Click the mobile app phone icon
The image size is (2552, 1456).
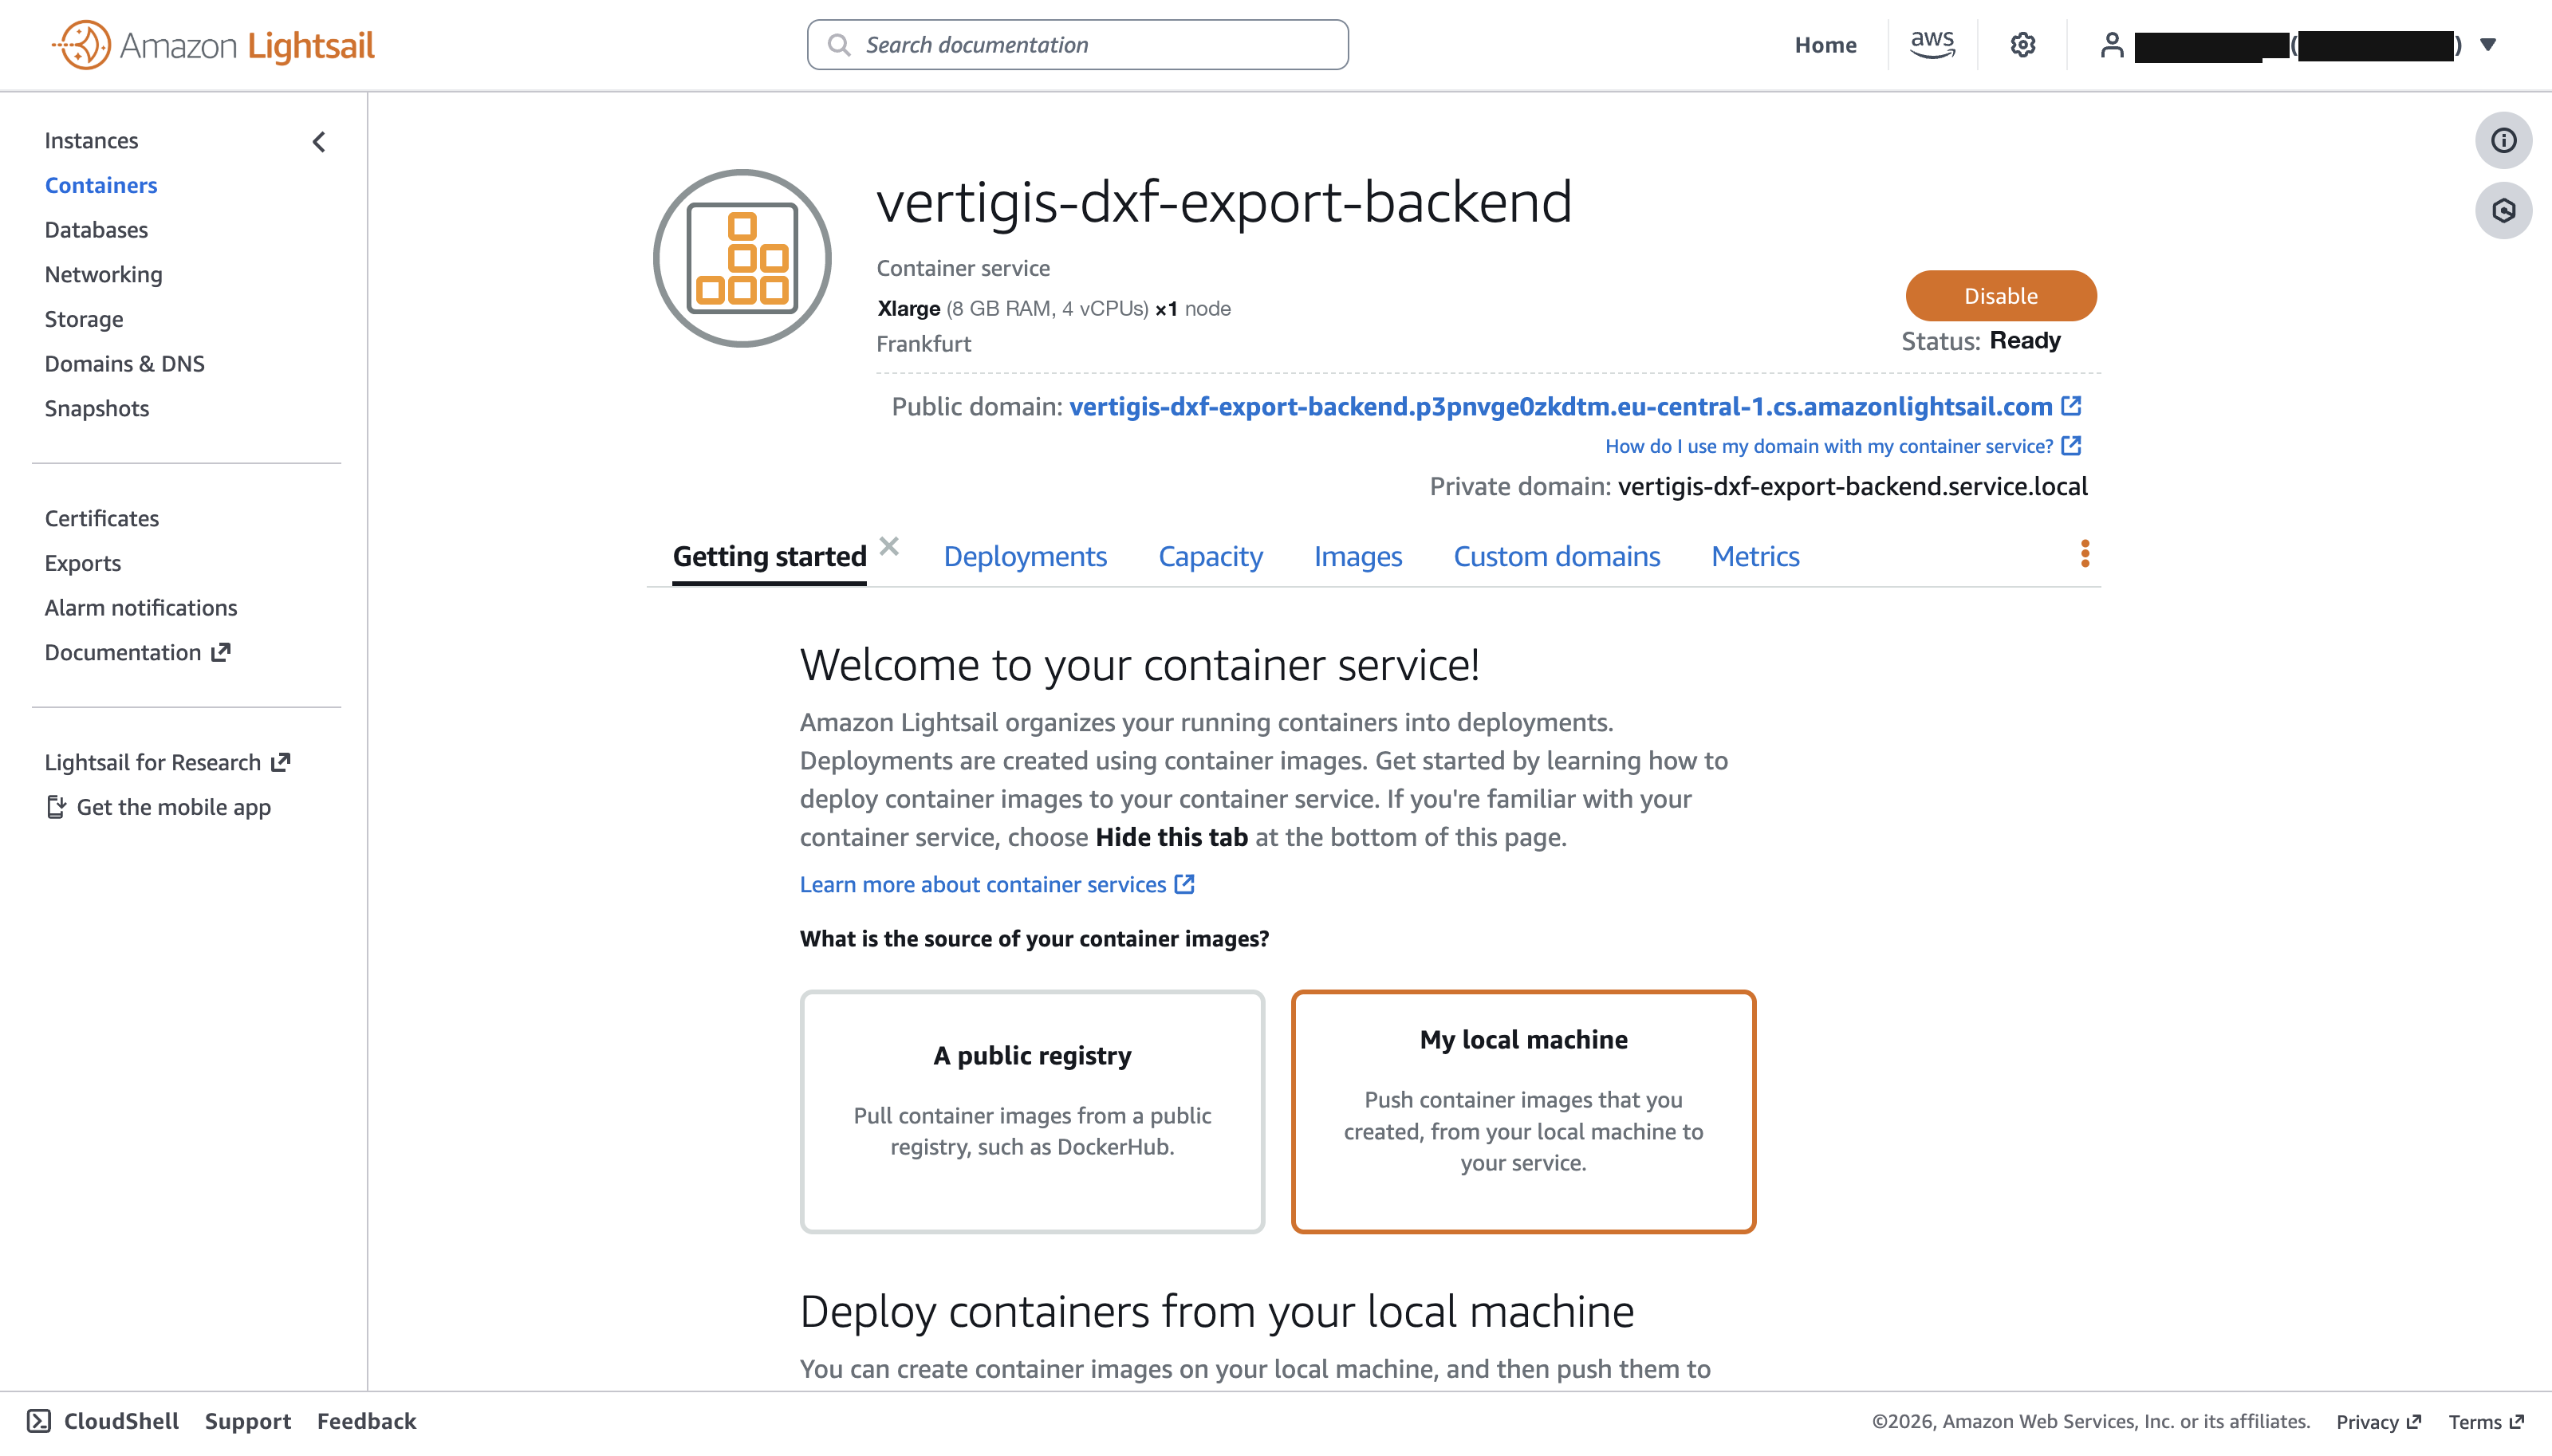pyautogui.click(x=56, y=807)
